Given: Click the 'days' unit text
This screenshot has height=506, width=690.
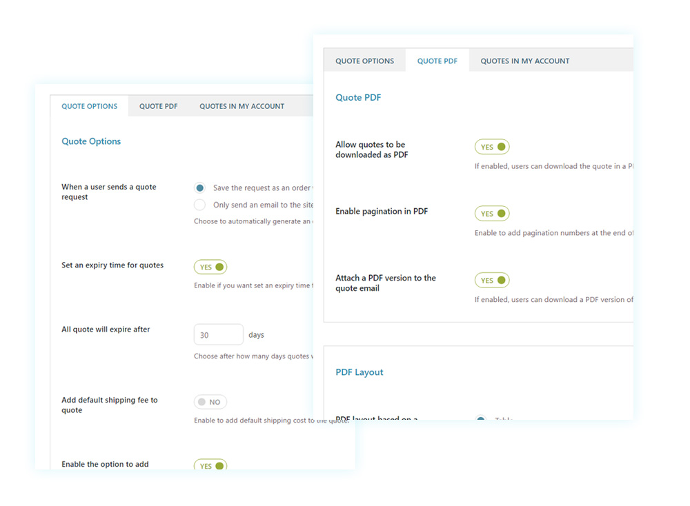Looking at the screenshot, I should coord(256,335).
